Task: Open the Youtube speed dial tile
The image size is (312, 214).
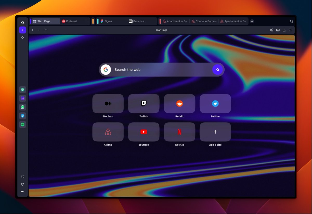Action: (x=144, y=132)
